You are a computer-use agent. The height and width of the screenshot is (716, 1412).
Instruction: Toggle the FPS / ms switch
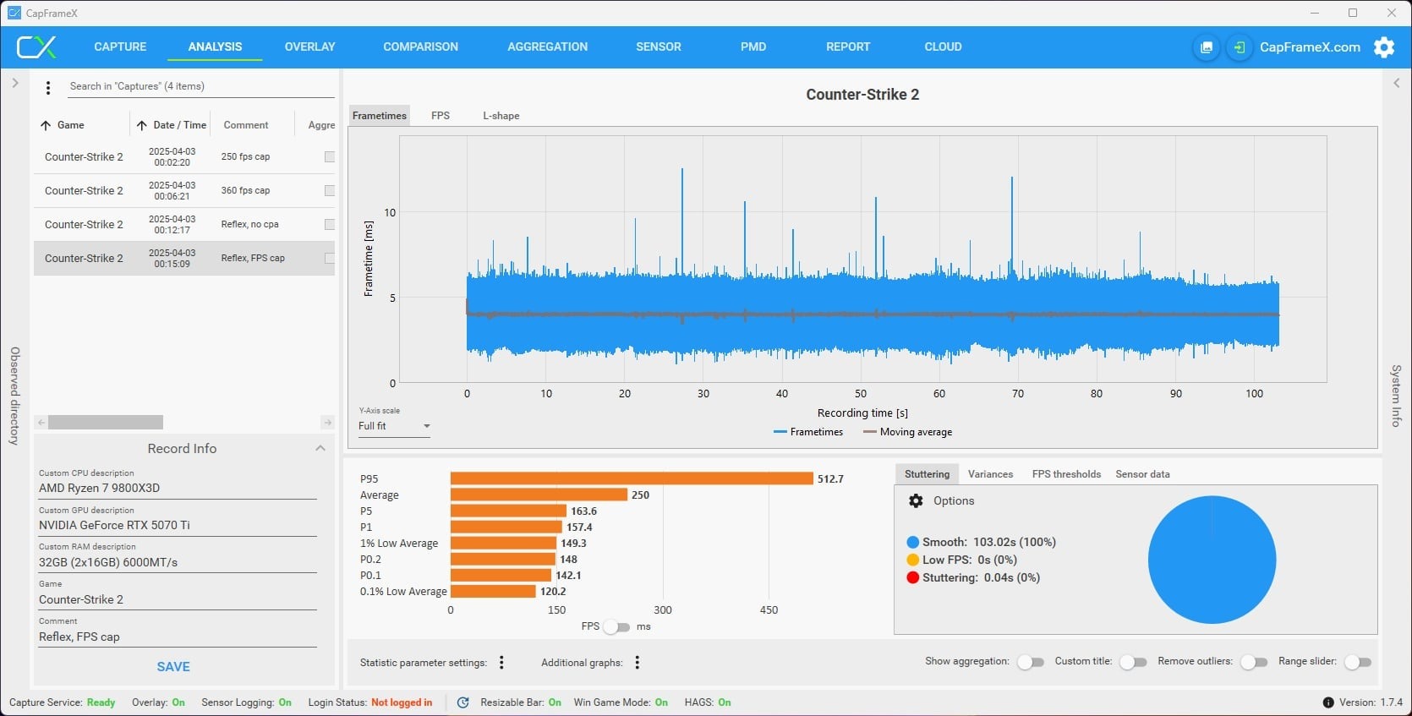[617, 627]
